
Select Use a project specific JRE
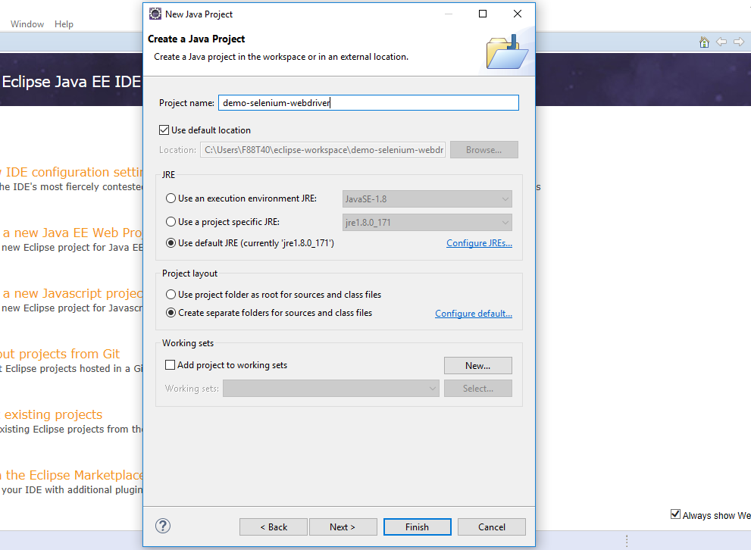(171, 222)
